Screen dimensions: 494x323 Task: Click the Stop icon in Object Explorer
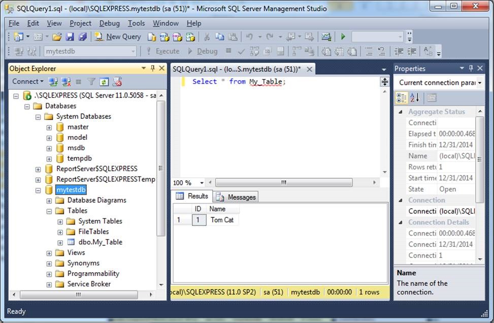pyautogui.click(x=79, y=82)
